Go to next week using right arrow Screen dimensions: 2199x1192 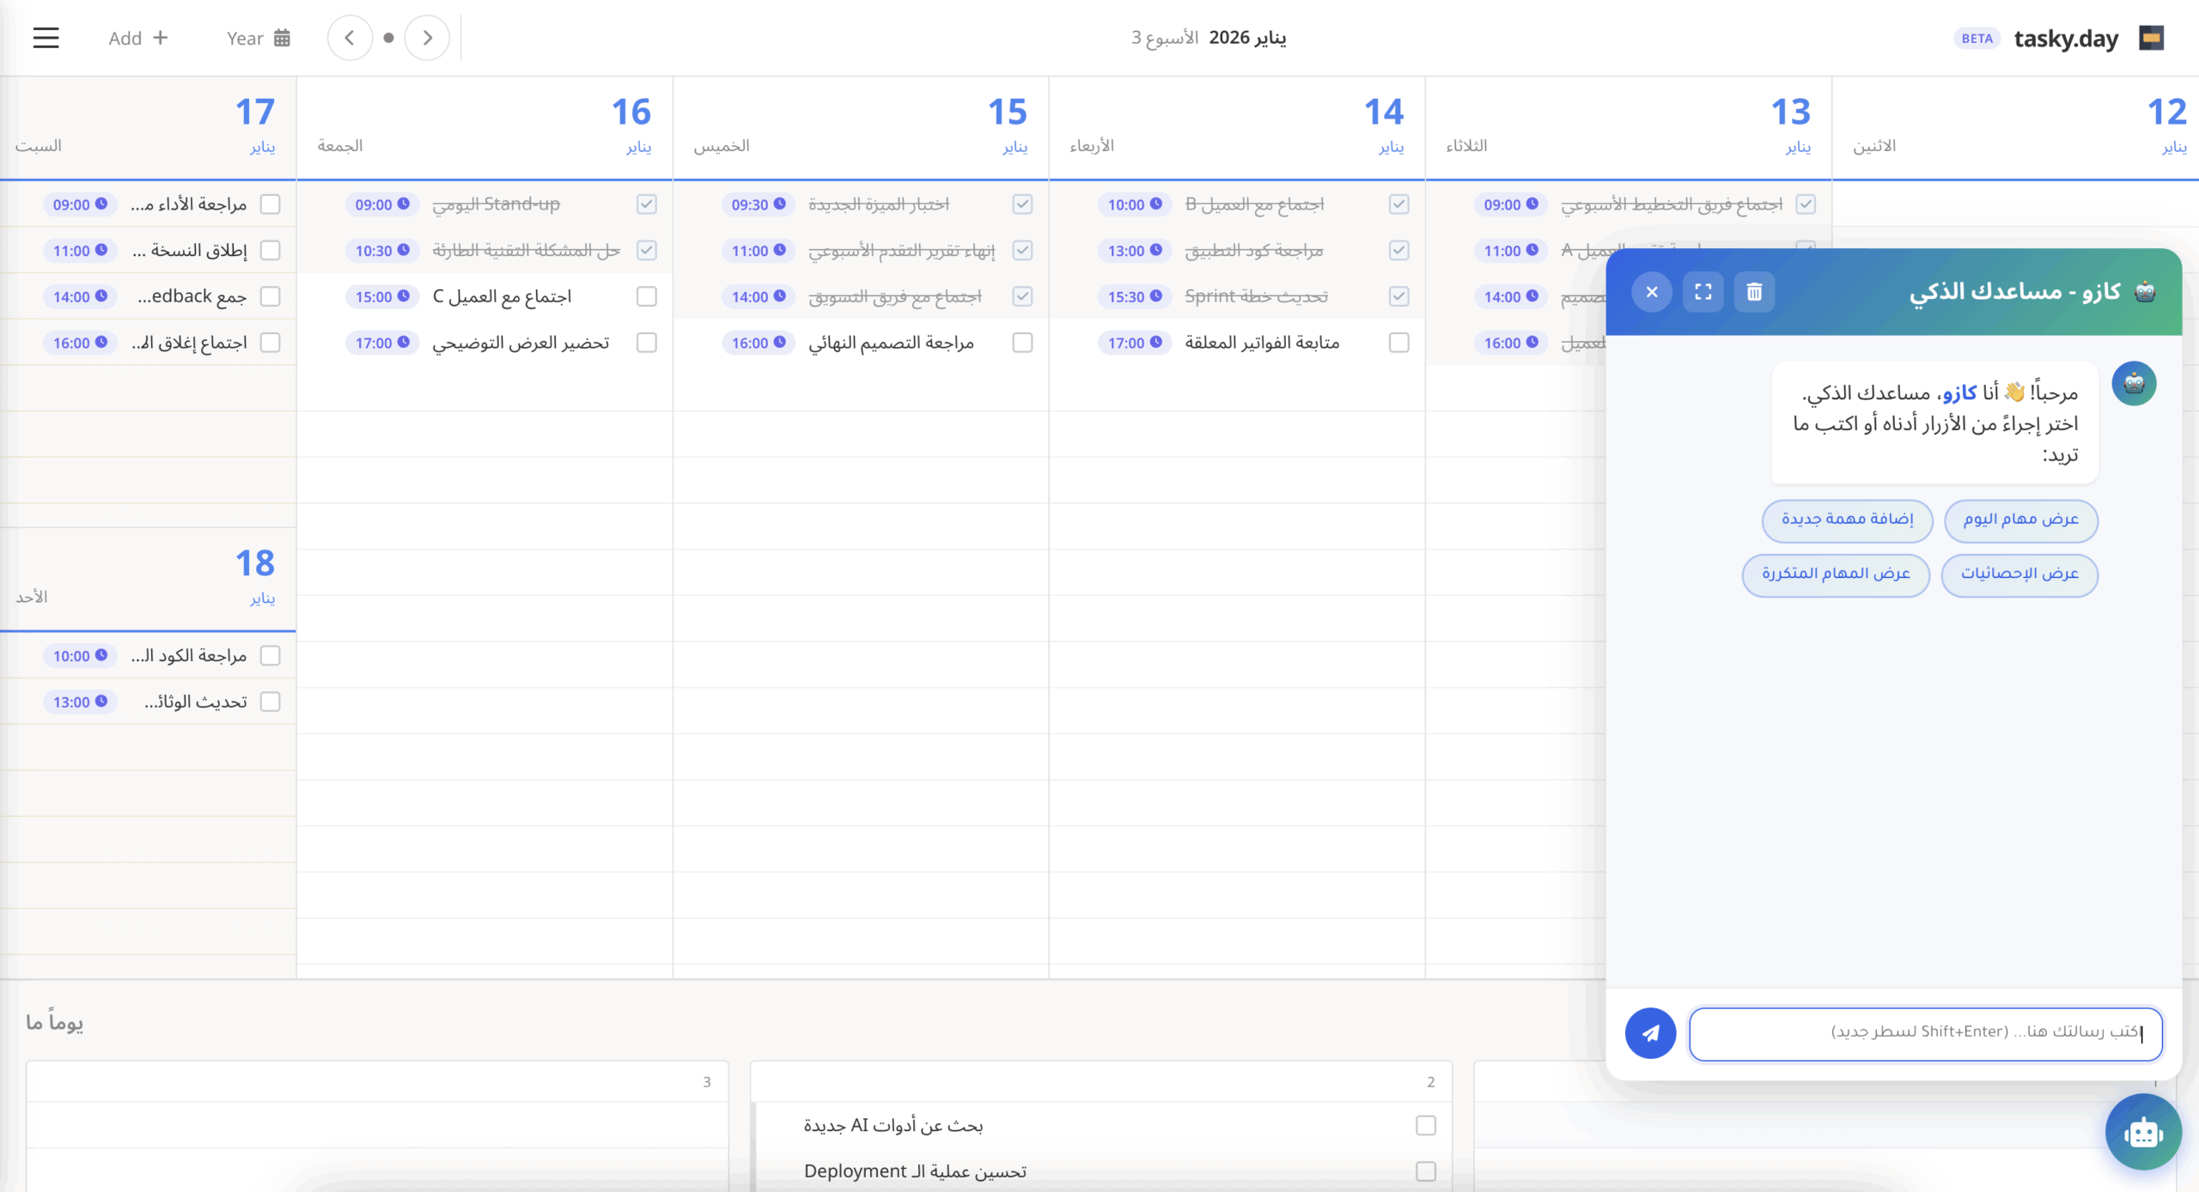pos(427,37)
